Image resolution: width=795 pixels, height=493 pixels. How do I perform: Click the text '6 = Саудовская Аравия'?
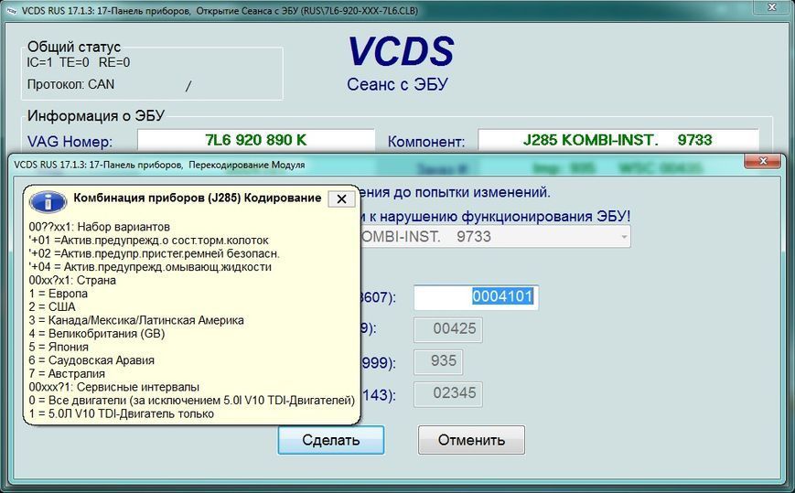click(x=91, y=360)
